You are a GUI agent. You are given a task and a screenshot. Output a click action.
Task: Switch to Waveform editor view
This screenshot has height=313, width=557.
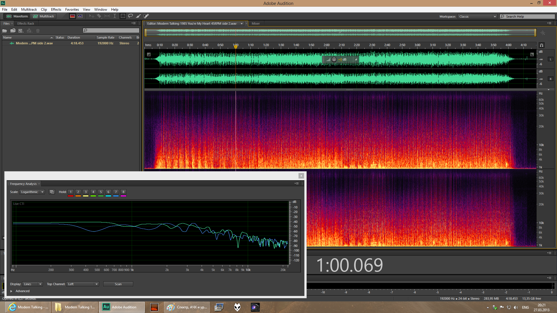point(17,16)
